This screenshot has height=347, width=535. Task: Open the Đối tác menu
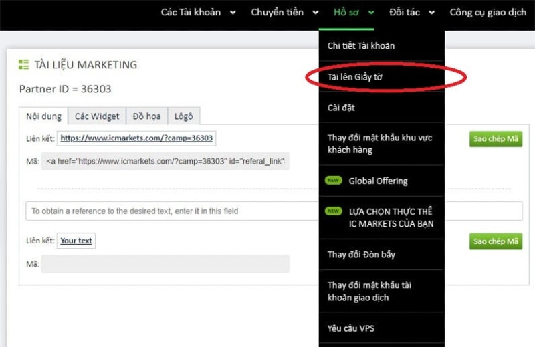click(405, 12)
